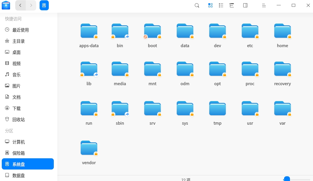Open the main hamburger menu
Image resolution: width=313 pixels, height=181 pixels.
264,5
